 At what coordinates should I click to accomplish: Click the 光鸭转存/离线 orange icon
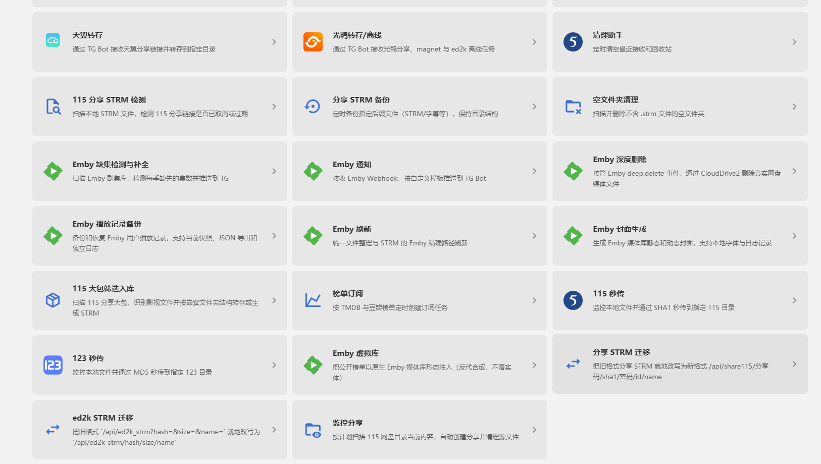point(313,42)
